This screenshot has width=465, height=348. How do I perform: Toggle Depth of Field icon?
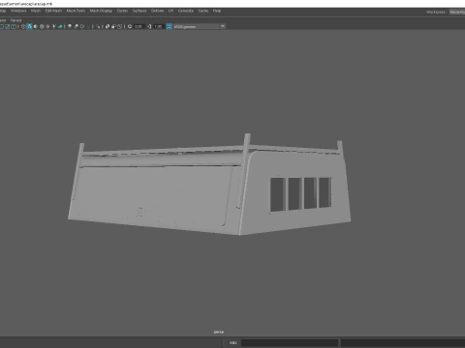[88, 26]
